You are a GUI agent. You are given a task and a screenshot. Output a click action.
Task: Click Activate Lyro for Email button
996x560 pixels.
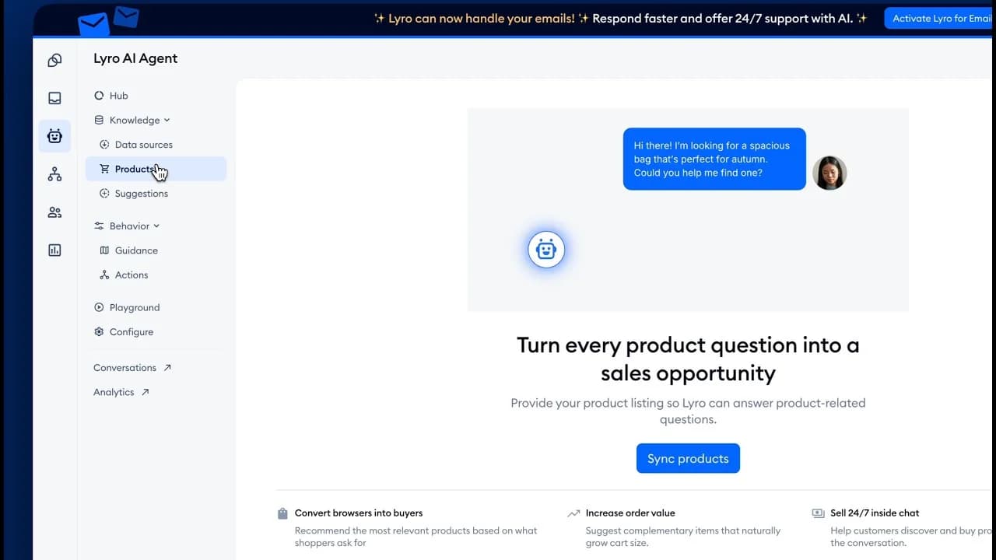(x=940, y=19)
